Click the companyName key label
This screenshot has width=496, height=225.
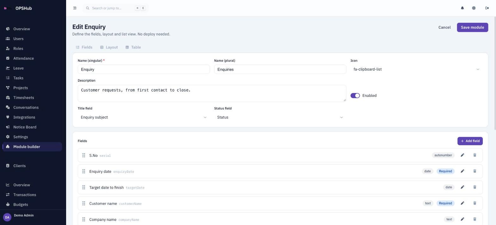[129, 220]
